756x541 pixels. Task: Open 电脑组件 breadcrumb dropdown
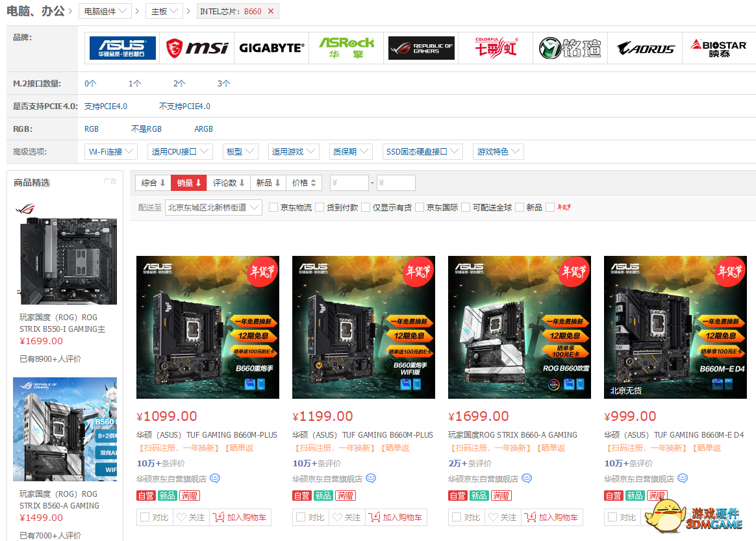pyautogui.click(x=105, y=11)
